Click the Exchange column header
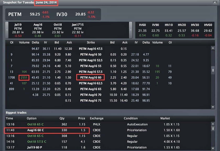220x151 pixels. tap(97, 118)
